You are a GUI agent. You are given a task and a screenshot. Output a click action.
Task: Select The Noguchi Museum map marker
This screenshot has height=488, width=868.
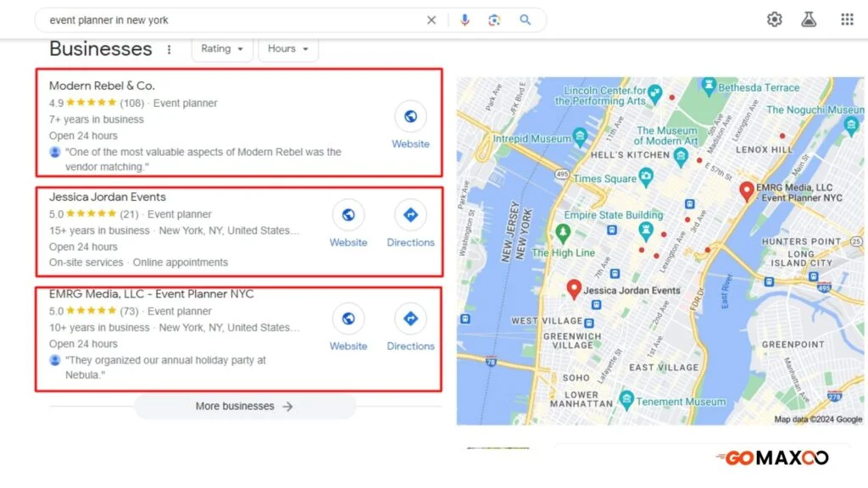coord(851,126)
